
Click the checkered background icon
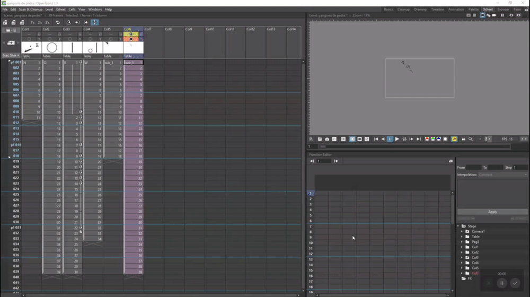coord(367,139)
